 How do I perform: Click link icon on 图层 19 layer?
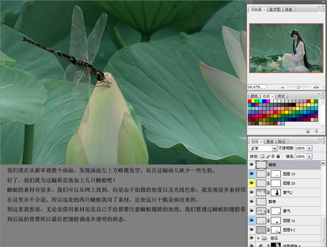tap(268, 174)
